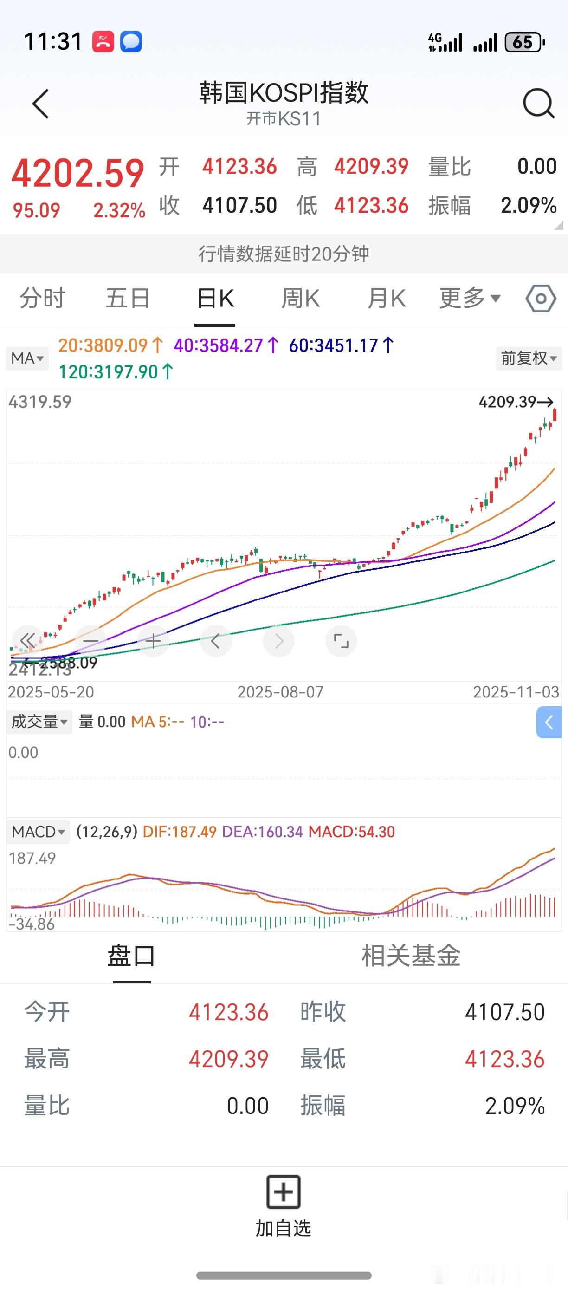Viewport: 568px width, 1289px height.
Task: Tap the MACD histogram chart area
Action: (x=284, y=888)
